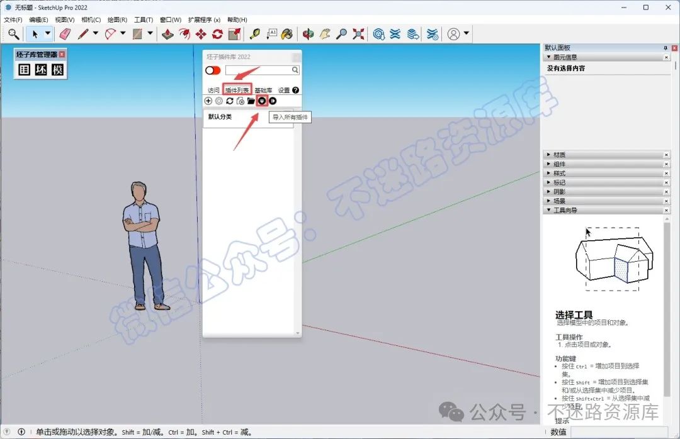Image resolution: width=680 pixels, height=439 pixels.
Task: Click the 模 icon in 坯子库管理器
Action: pyautogui.click(x=57, y=69)
